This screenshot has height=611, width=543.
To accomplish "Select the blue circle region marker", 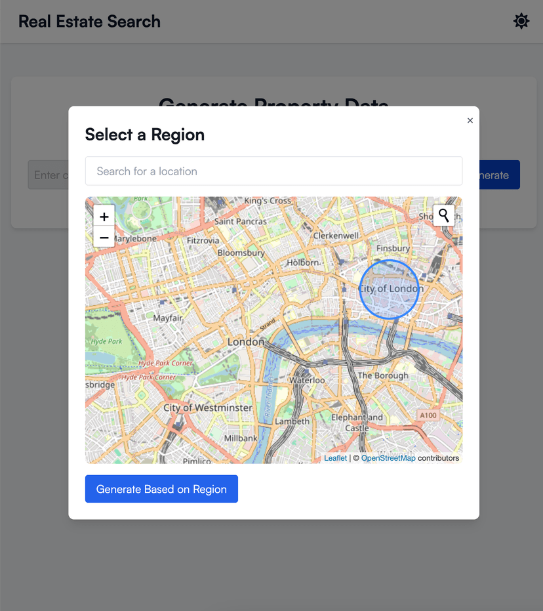I will tap(389, 289).
